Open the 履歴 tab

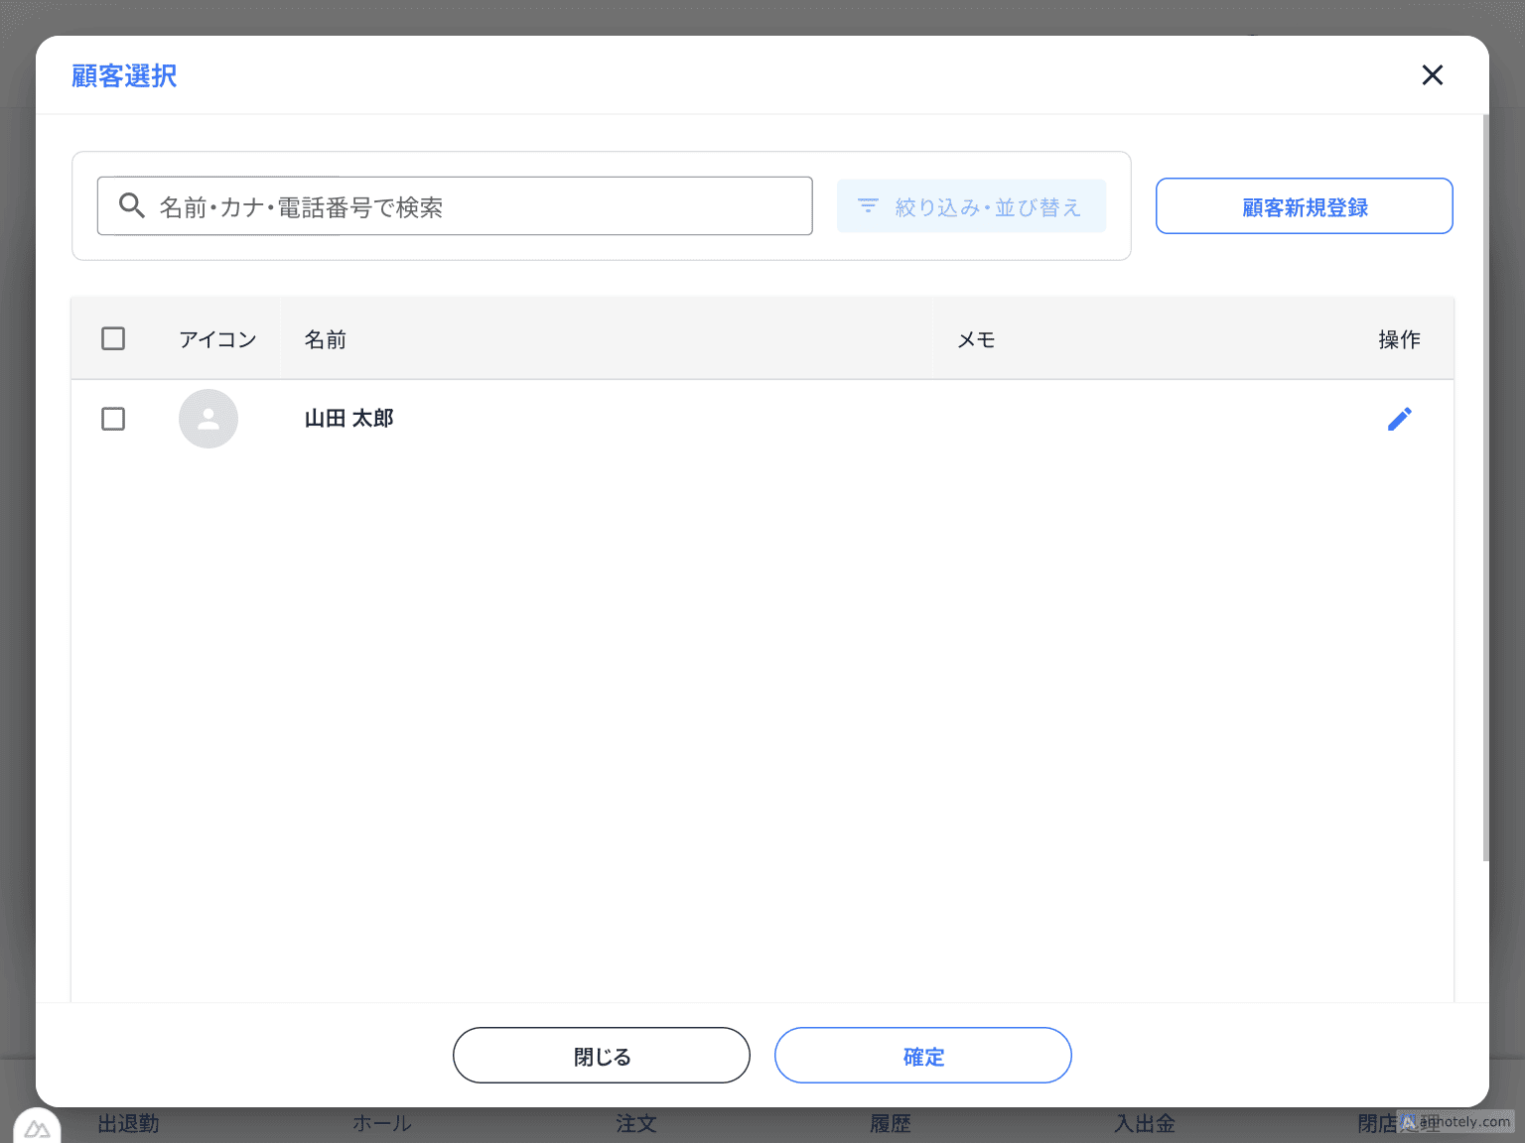click(890, 1123)
